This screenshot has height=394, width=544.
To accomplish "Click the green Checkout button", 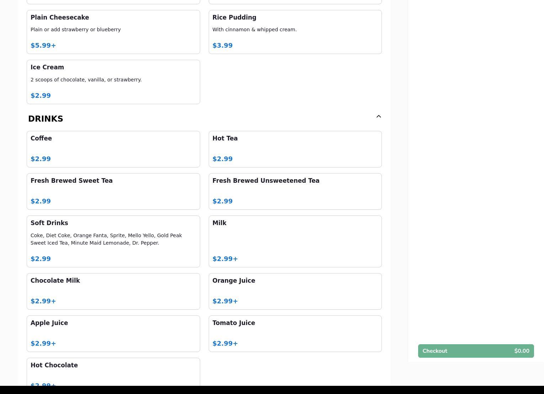I will tap(475, 351).
